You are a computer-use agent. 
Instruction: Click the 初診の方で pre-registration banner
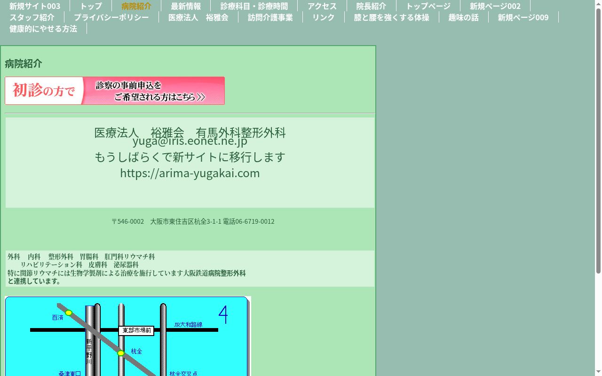coord(115,91)
